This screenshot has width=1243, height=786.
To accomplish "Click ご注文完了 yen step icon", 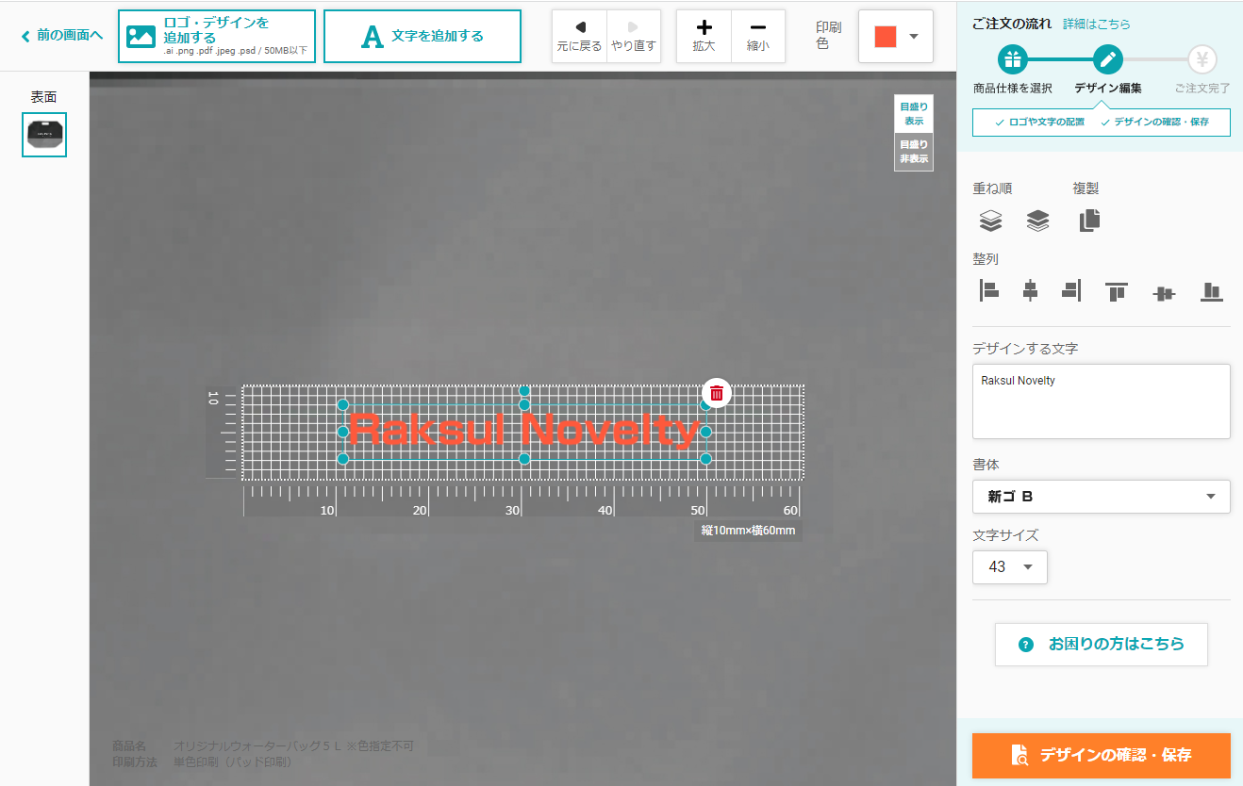I will pyautogui.click(x=1202, y=60).
